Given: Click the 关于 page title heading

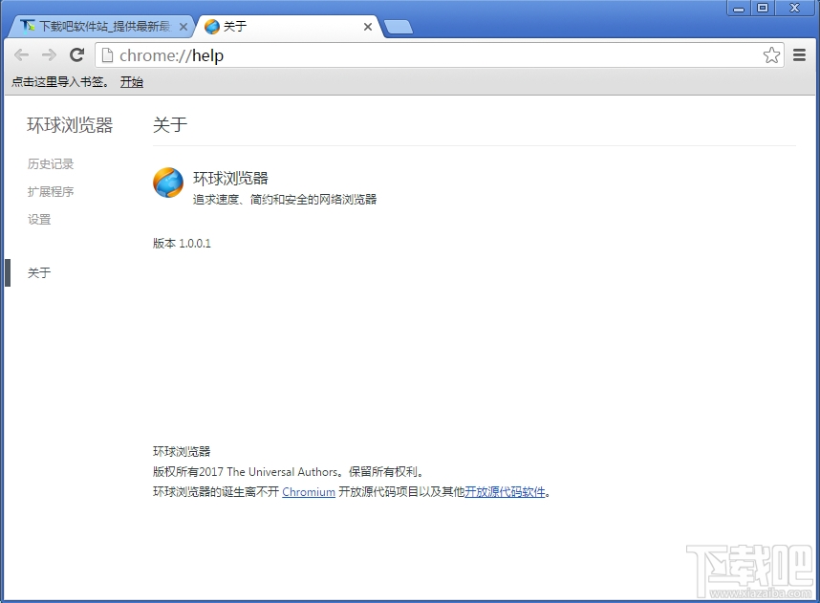Looking at the screenshot, I should (x=170, y=125).
